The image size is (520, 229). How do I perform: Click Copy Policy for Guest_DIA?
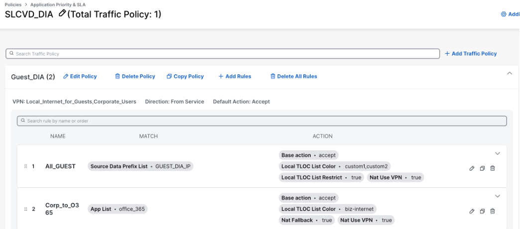(x=185, y=76)
